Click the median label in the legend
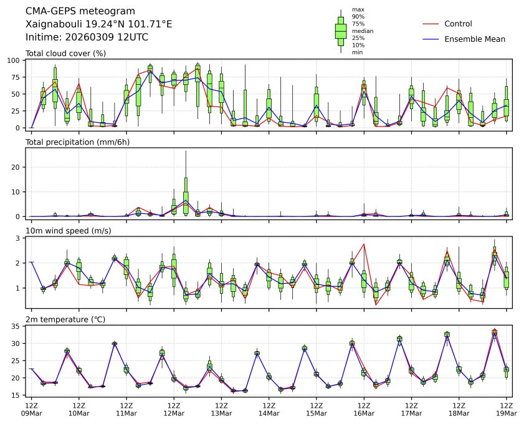 tap(363, 31)
